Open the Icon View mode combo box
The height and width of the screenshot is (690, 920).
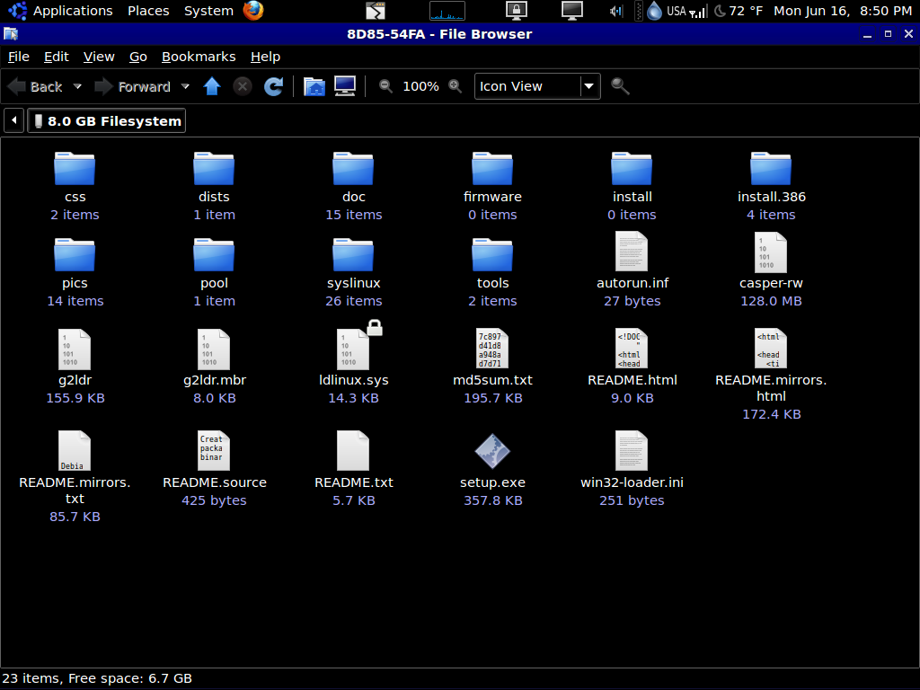click(x=537, y=86)
